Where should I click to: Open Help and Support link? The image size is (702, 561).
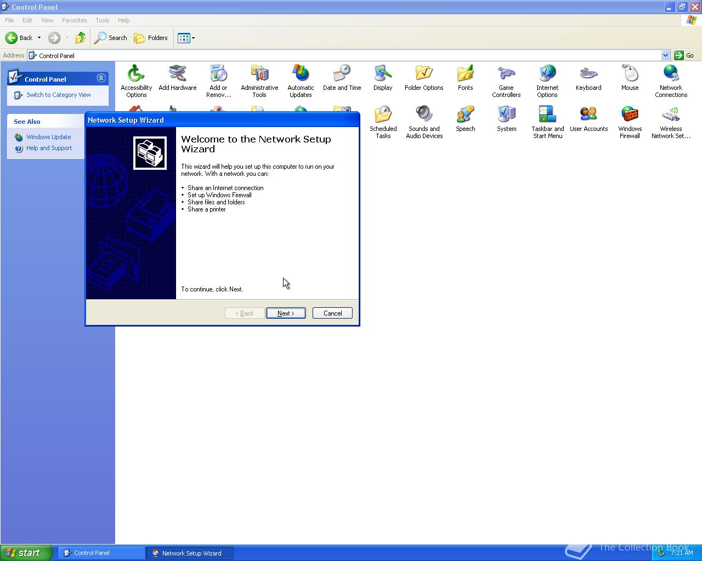pos(49,148)
